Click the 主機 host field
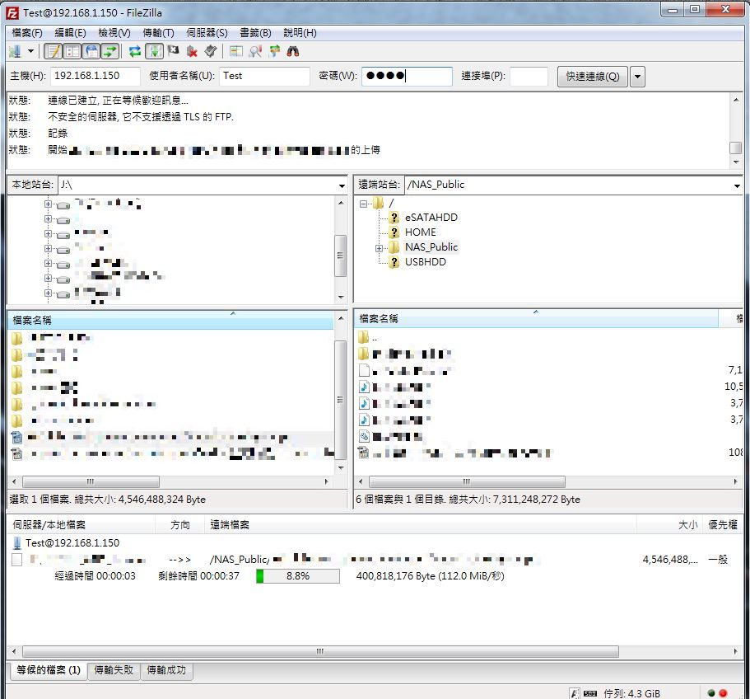 point(95,76)
